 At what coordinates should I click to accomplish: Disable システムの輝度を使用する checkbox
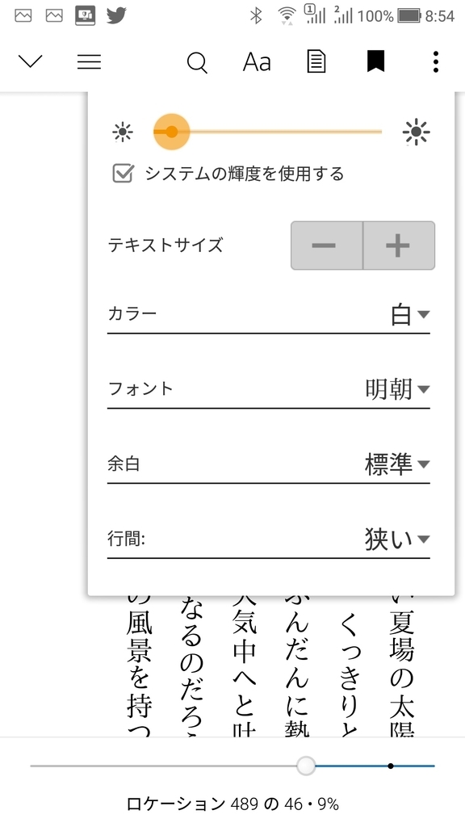(123, 172)
